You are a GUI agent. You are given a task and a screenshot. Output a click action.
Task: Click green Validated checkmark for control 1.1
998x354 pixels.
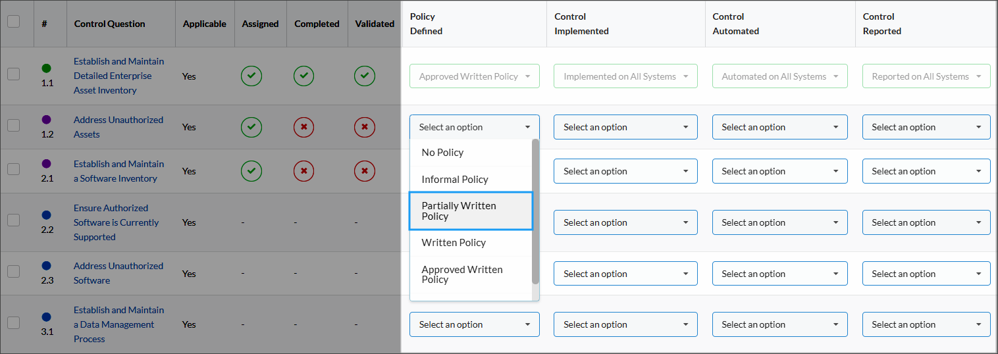(365, 76)
